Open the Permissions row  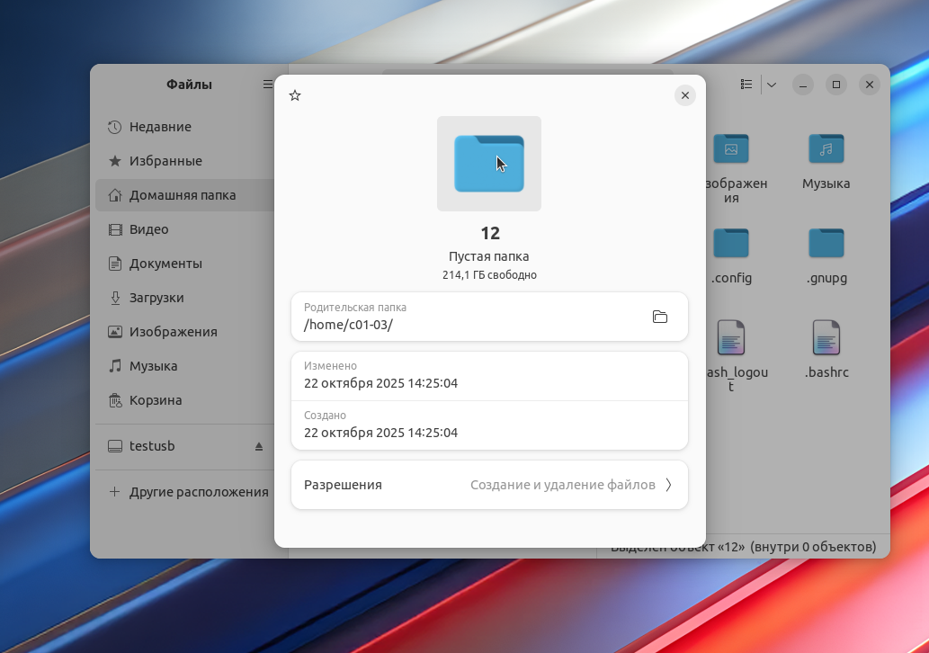coord(489,485)
